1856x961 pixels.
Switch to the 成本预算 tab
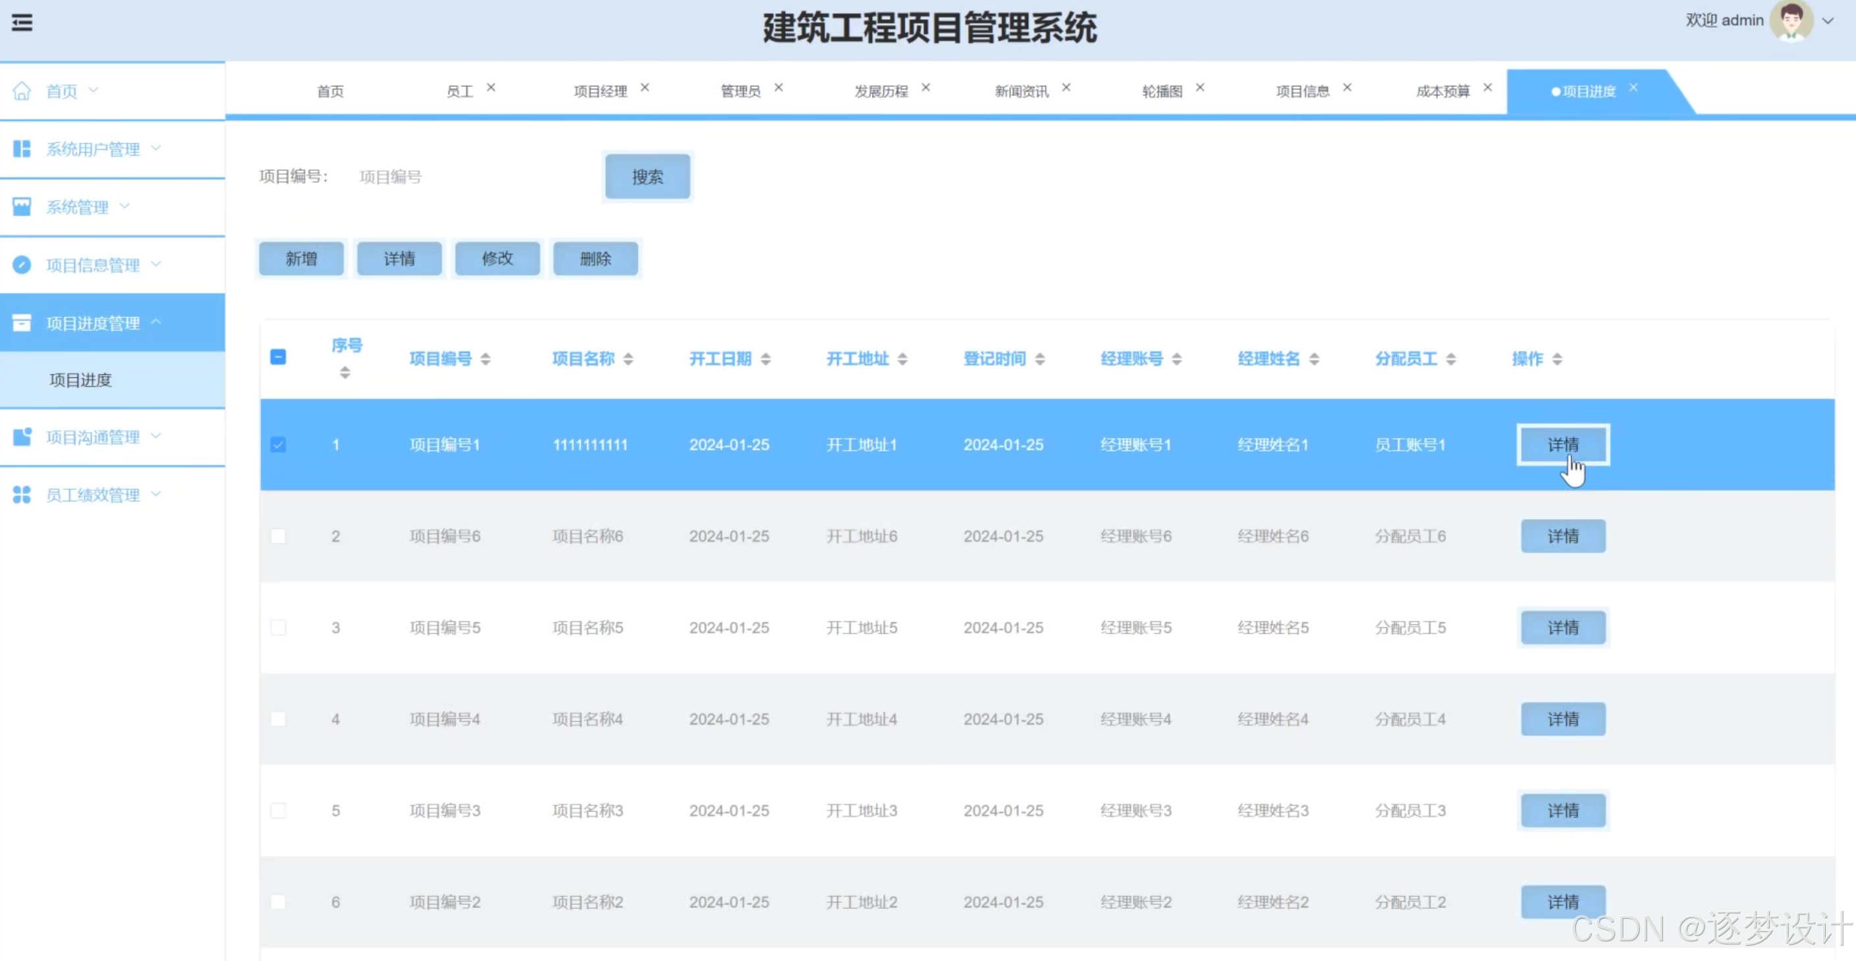pyautogui.click(x=1442, y=92)
